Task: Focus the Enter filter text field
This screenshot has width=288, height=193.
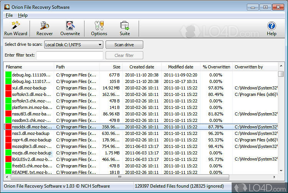Action: coord(70,55)
